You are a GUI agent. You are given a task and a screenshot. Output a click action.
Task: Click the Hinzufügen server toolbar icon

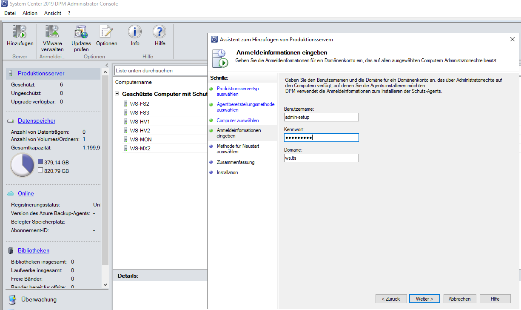[x=20, y=32]
